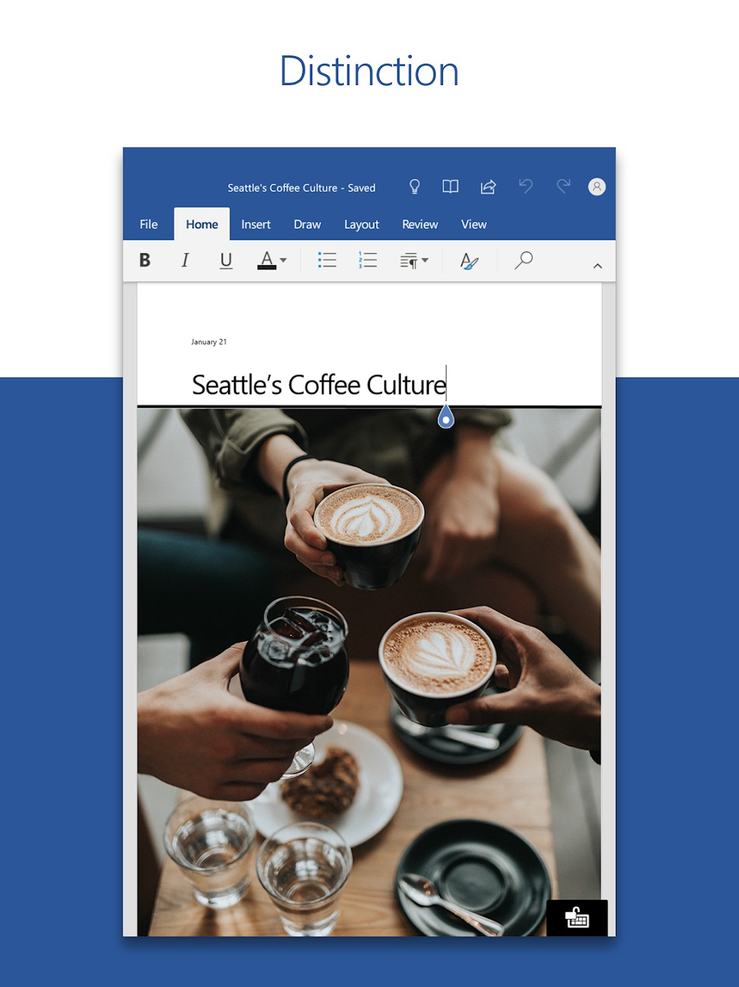Toggle Bold formatting
739x987 pixels.
click(x=145, y=260)
